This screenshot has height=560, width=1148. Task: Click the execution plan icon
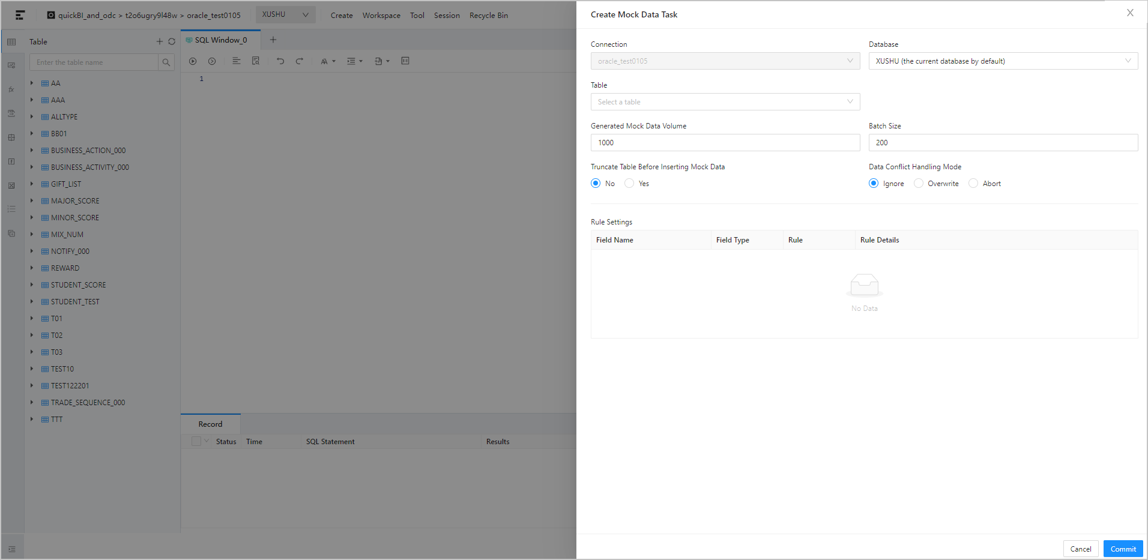click(x=405, y=61)
